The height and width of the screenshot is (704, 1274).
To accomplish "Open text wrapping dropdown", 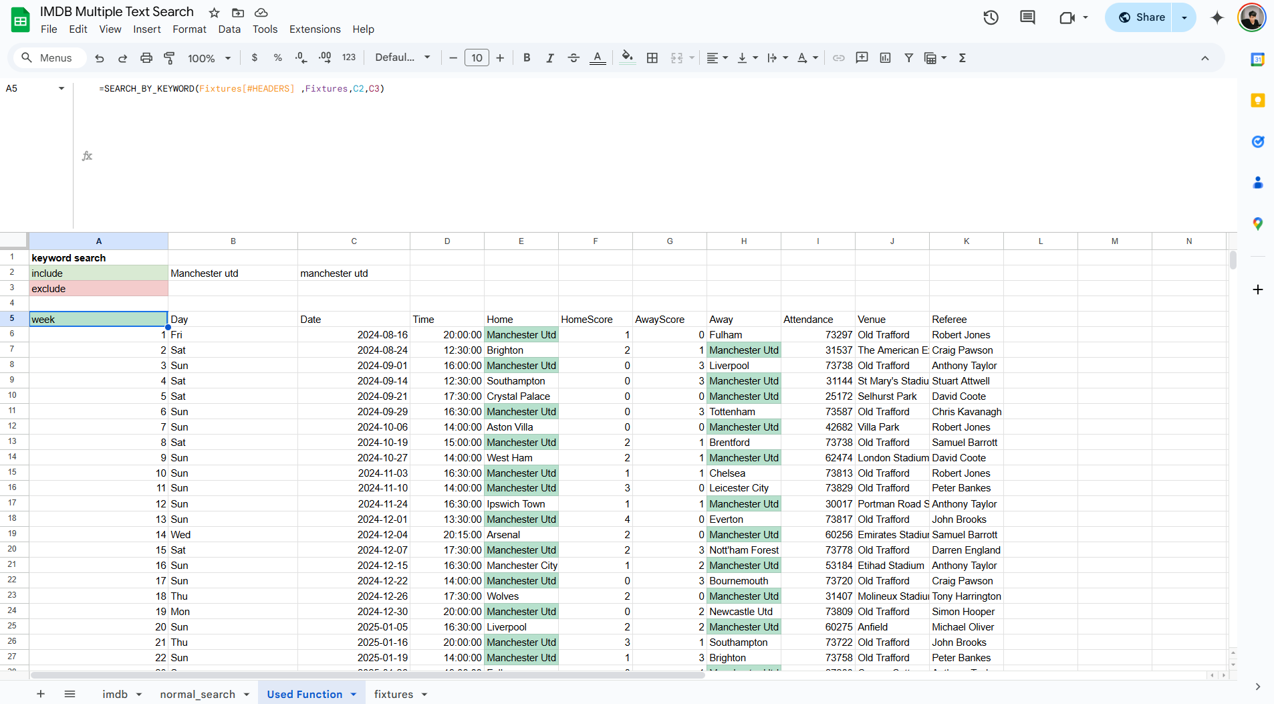I will [777, 58].
